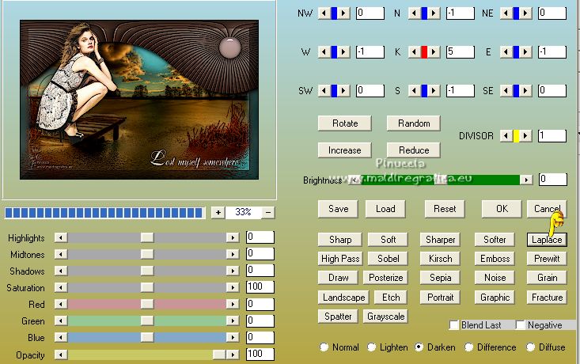Click the SW right arrow button
Screen dimensions: 580x364
tap(343, 91)
